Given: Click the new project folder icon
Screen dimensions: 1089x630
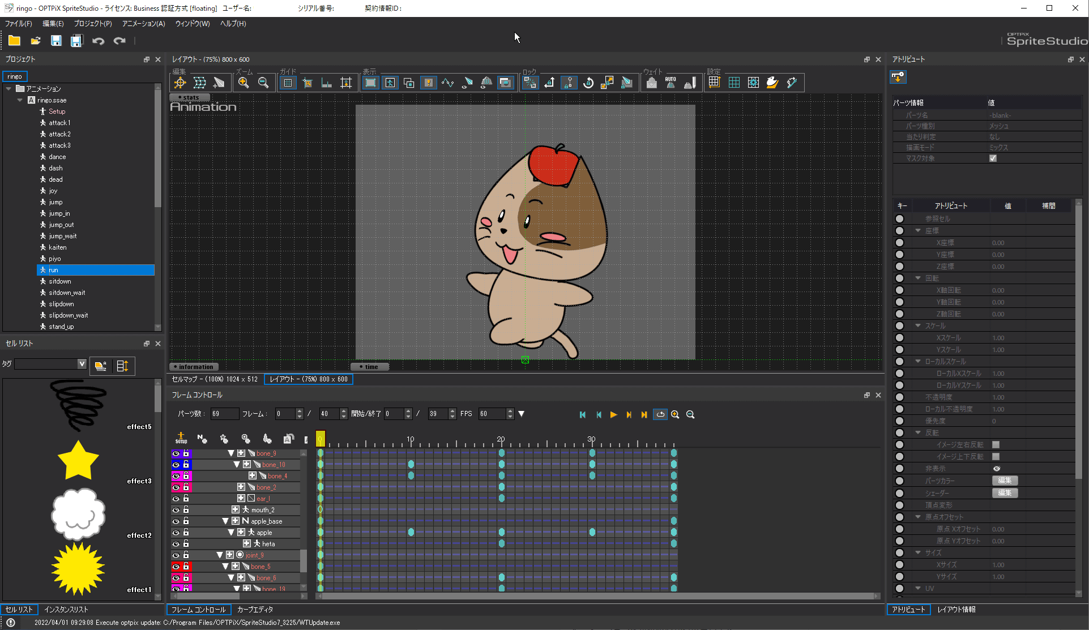Looking at the screenshot, I should coord(14,41).
